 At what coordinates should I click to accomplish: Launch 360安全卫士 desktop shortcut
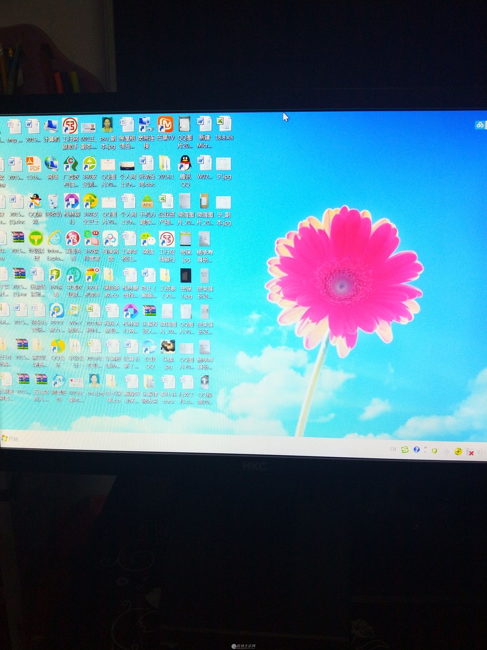tap(90, 209)
